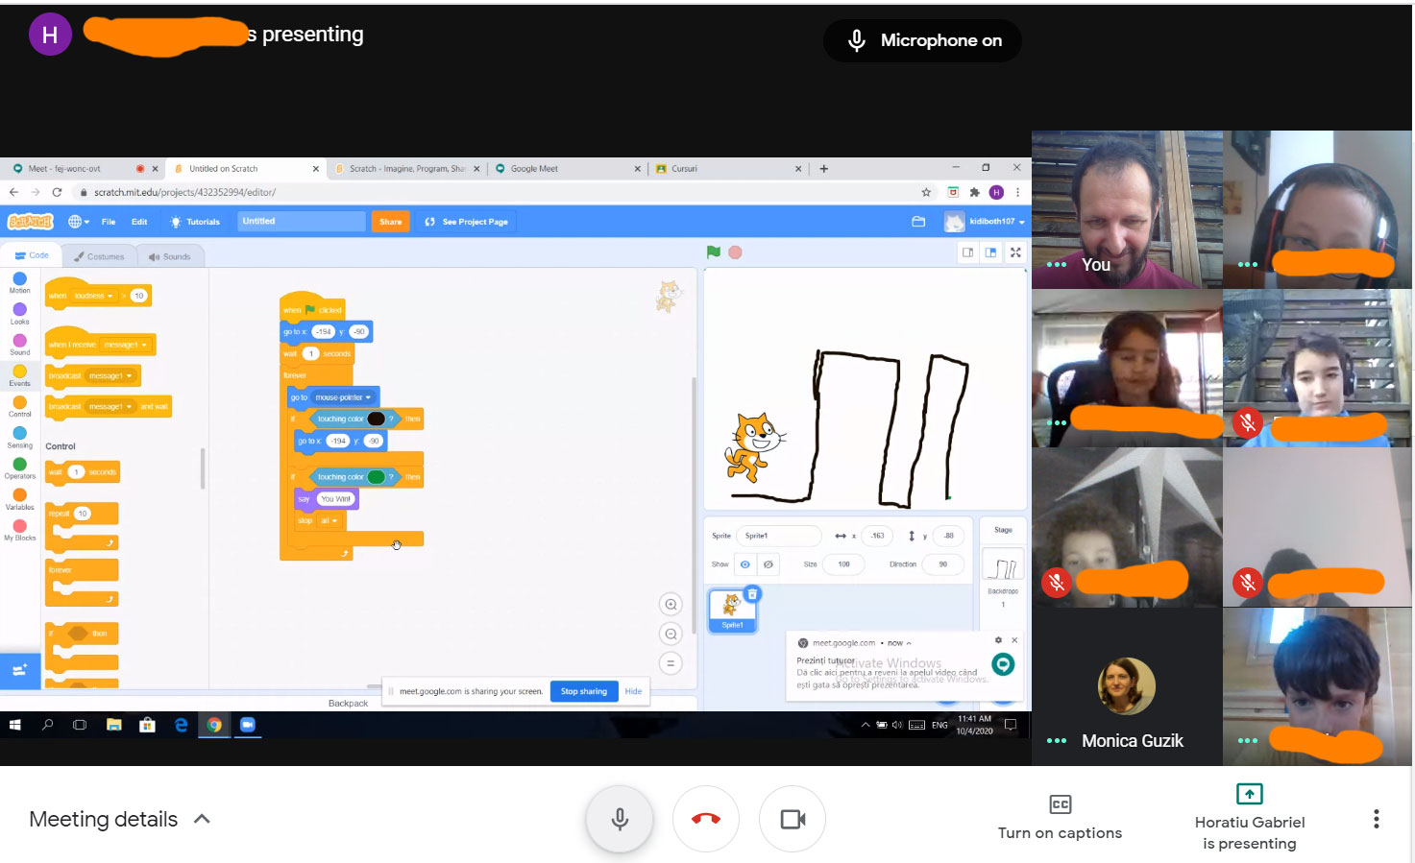The width and height of the screenshot is (1415, 863).
Task: Open Meet's three-dot more options menu
Action: tap(1376, 819)
